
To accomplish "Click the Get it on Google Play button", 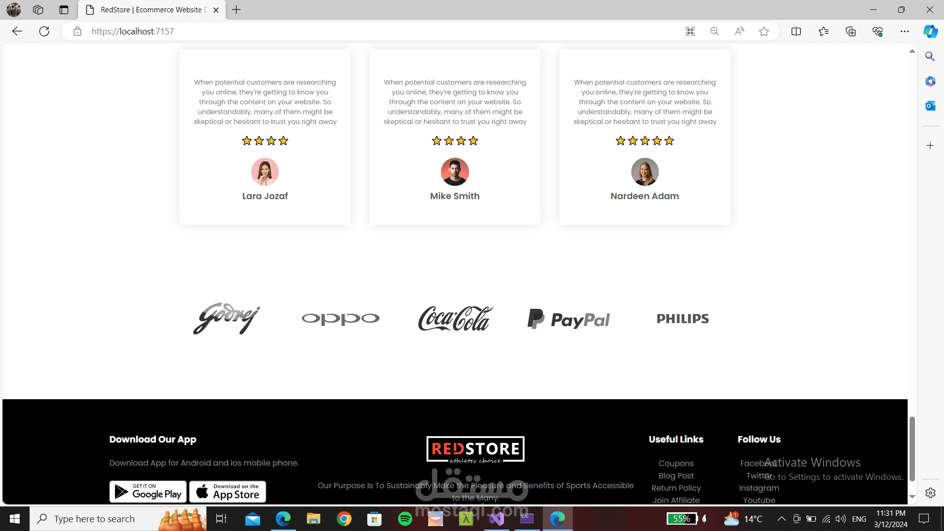I will pyautogui.click(x=148, y=491).
